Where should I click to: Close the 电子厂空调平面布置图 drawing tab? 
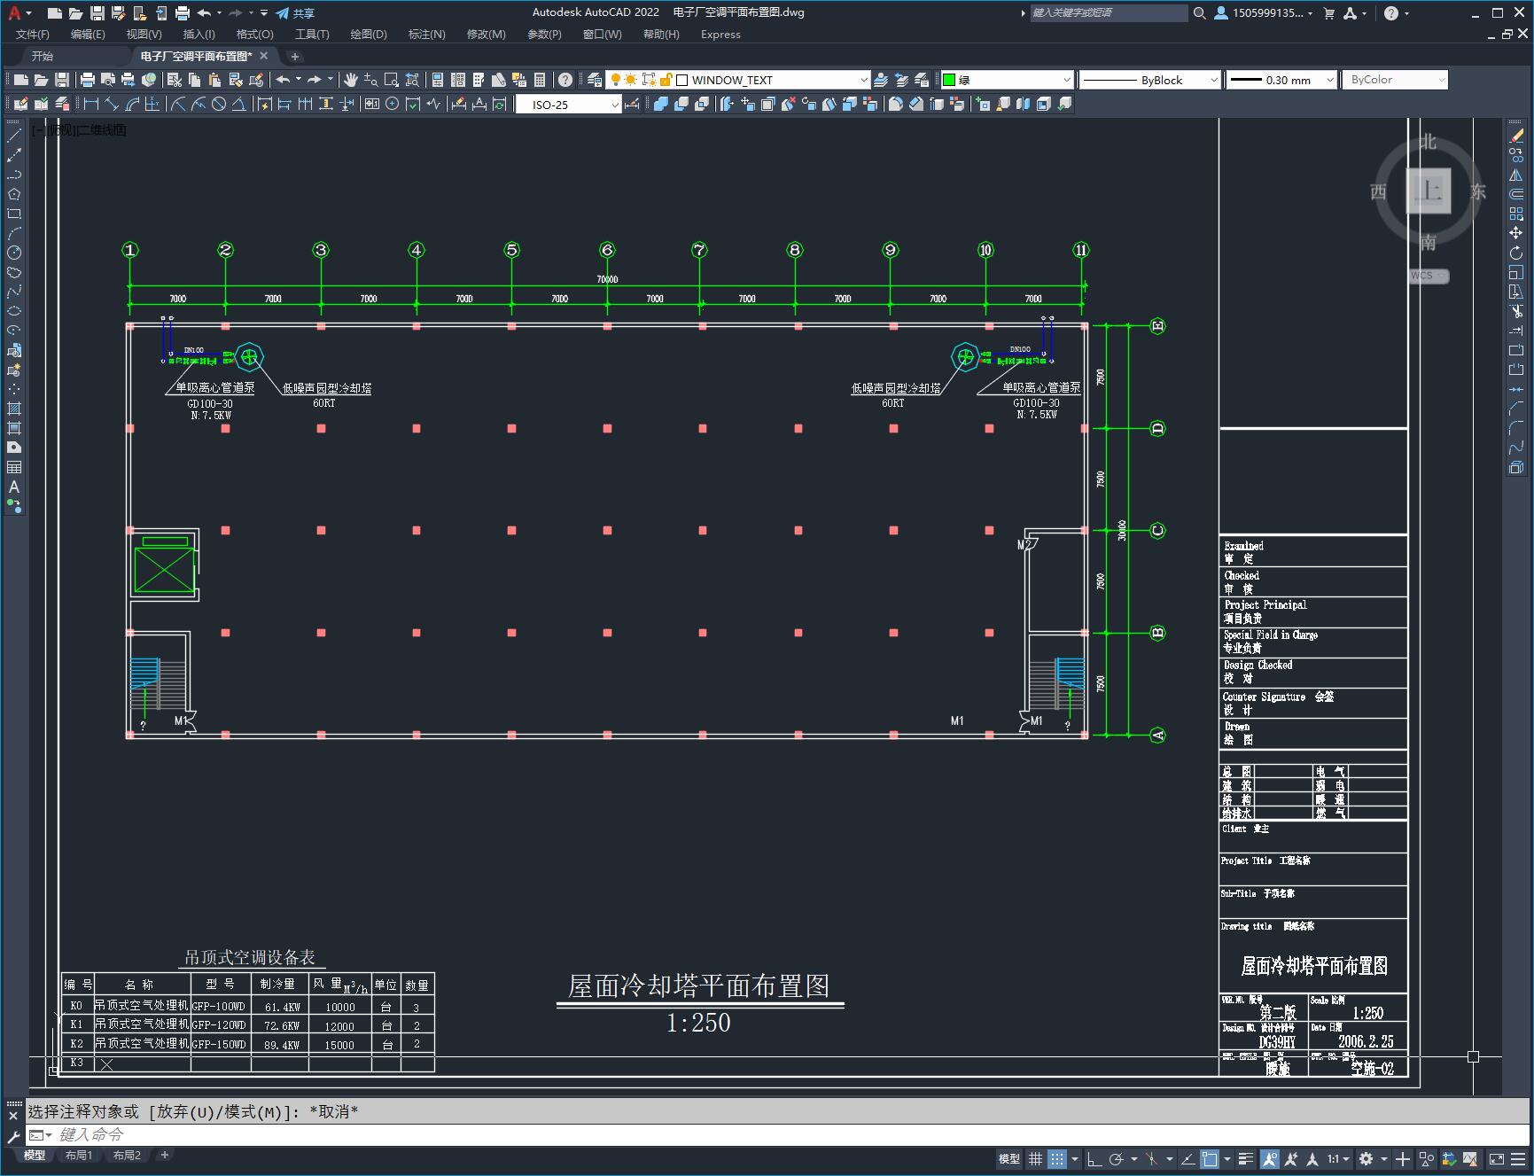click(263, 56)
